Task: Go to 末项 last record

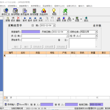Action: [40, 19]
